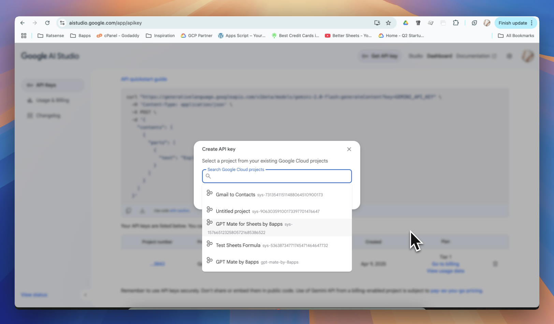The image size is (554, 324).
Task: Pick the Test Sheets Formula project
Action: pos(238,245)
